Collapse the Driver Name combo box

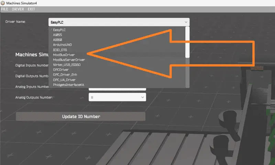coord(119,22)
